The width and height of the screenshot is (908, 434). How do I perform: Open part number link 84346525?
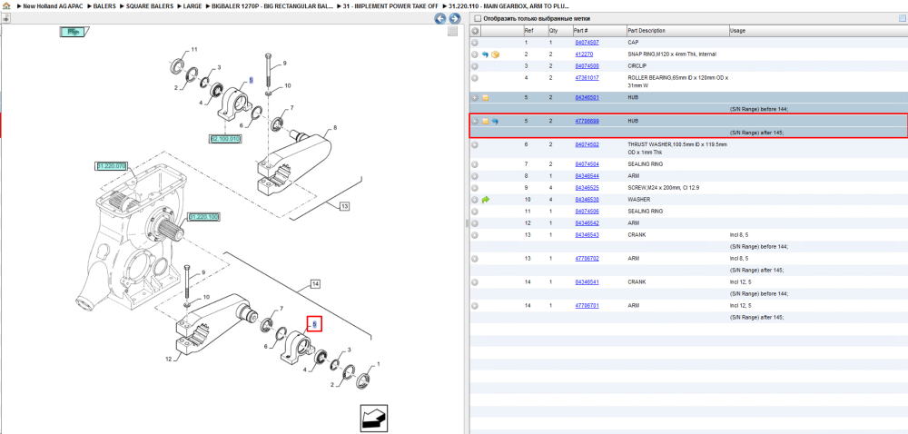587,188
